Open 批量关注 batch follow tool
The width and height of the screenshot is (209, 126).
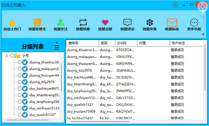coord(61,25)
